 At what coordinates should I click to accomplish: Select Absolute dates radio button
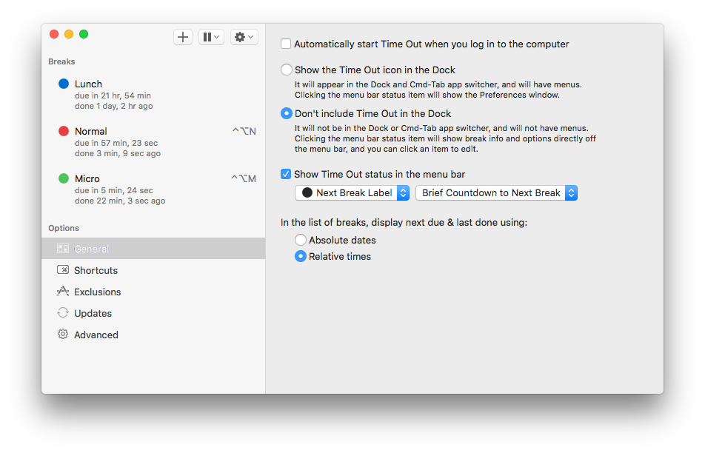pyautogui.click(x=301, y=240)
